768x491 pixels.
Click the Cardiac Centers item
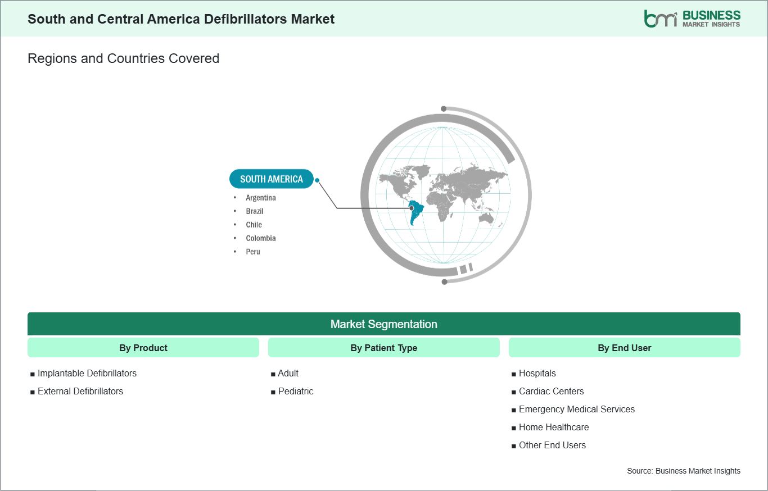(552, 391)
